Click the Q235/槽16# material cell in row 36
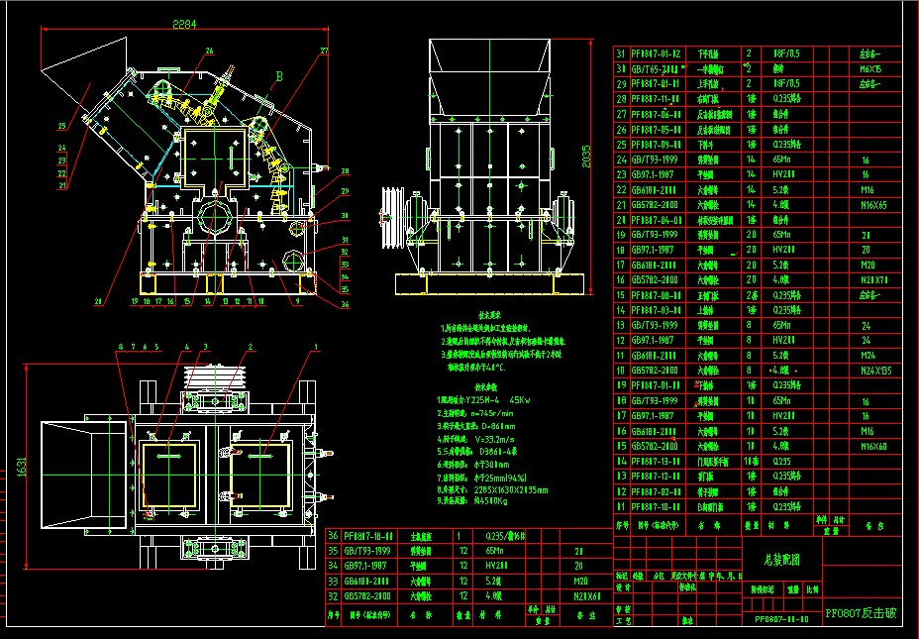The image size is (919, 639). point(505,536)
